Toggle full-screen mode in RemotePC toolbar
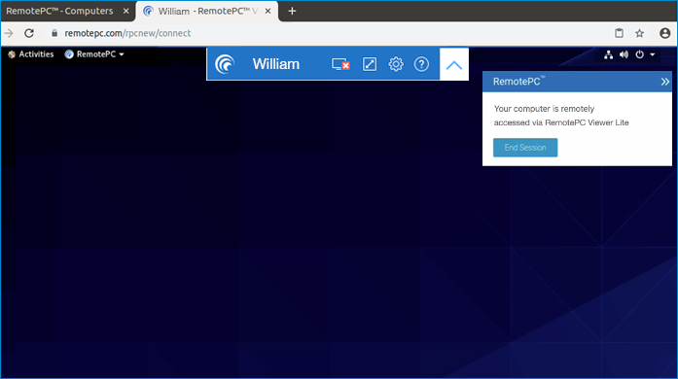Screen dimensions: 678x379 [x=370, y=64]
